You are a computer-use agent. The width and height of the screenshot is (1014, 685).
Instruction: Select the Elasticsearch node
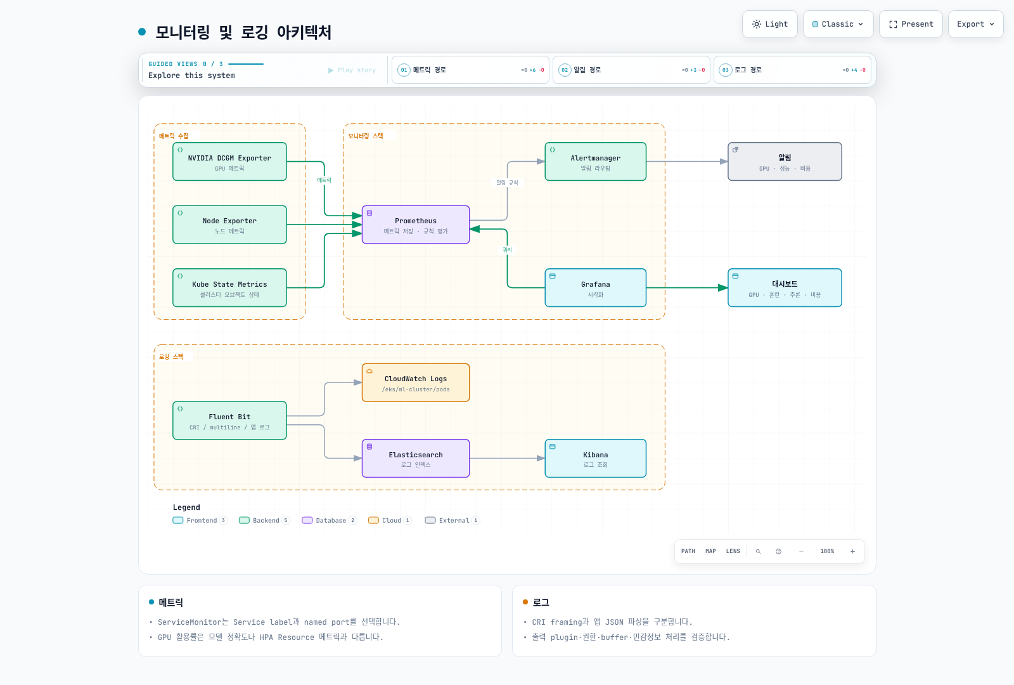click(416, 459)
